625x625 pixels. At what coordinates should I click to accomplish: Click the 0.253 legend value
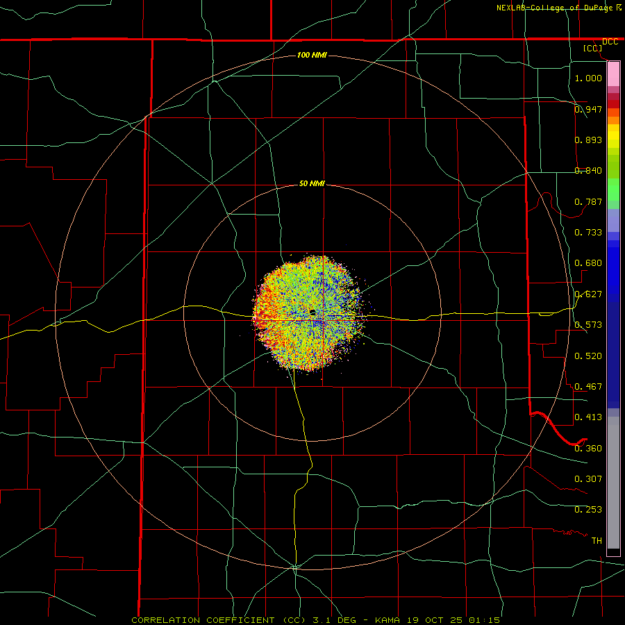tap(588, 510)
